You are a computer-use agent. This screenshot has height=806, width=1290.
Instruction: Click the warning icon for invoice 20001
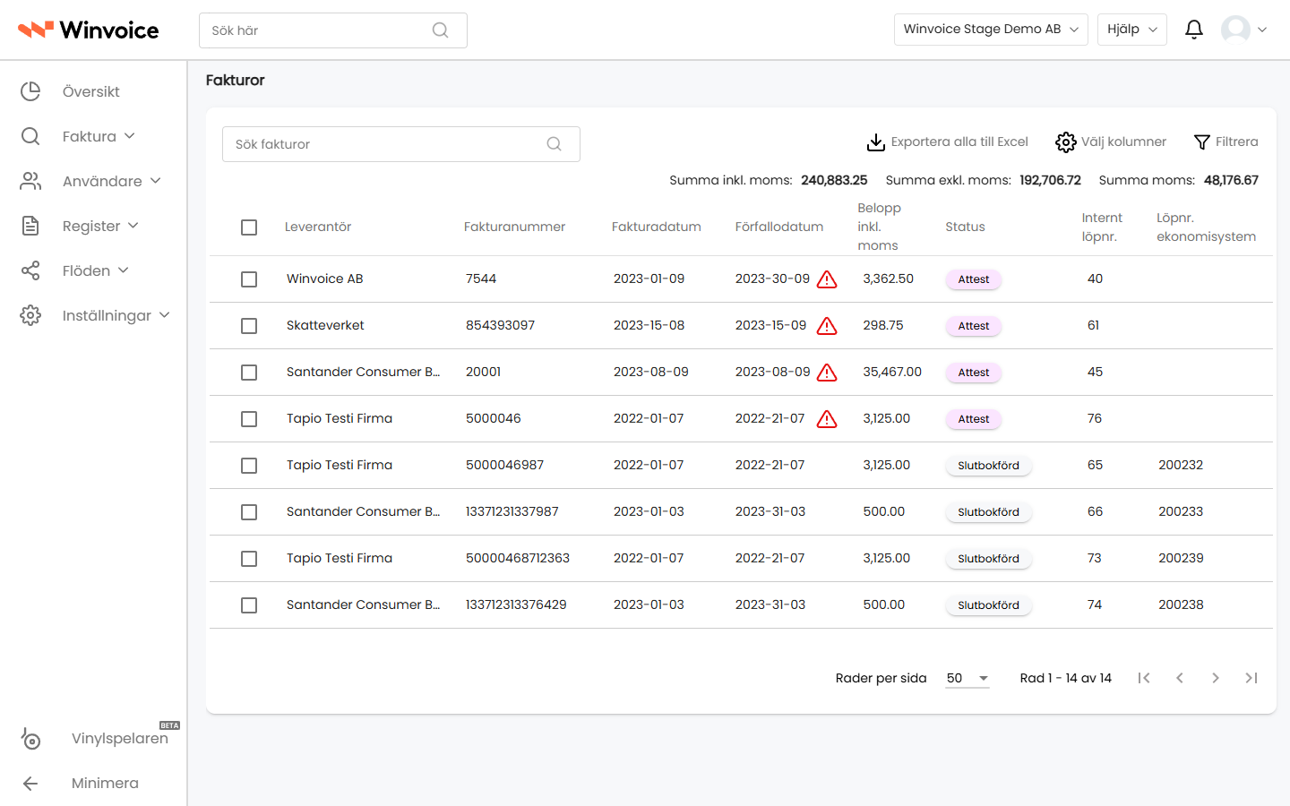pos(827,373)
